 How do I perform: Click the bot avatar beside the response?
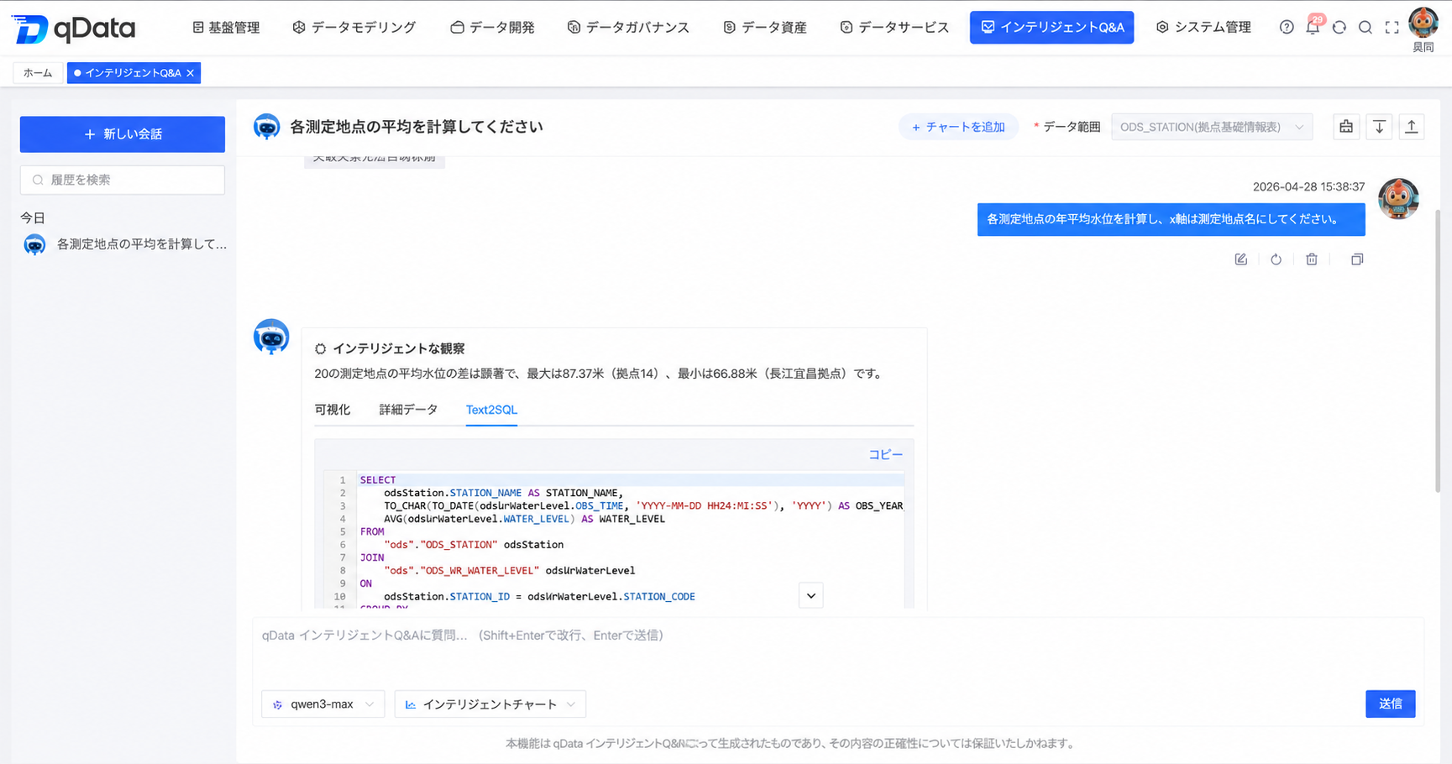[271, 337]
